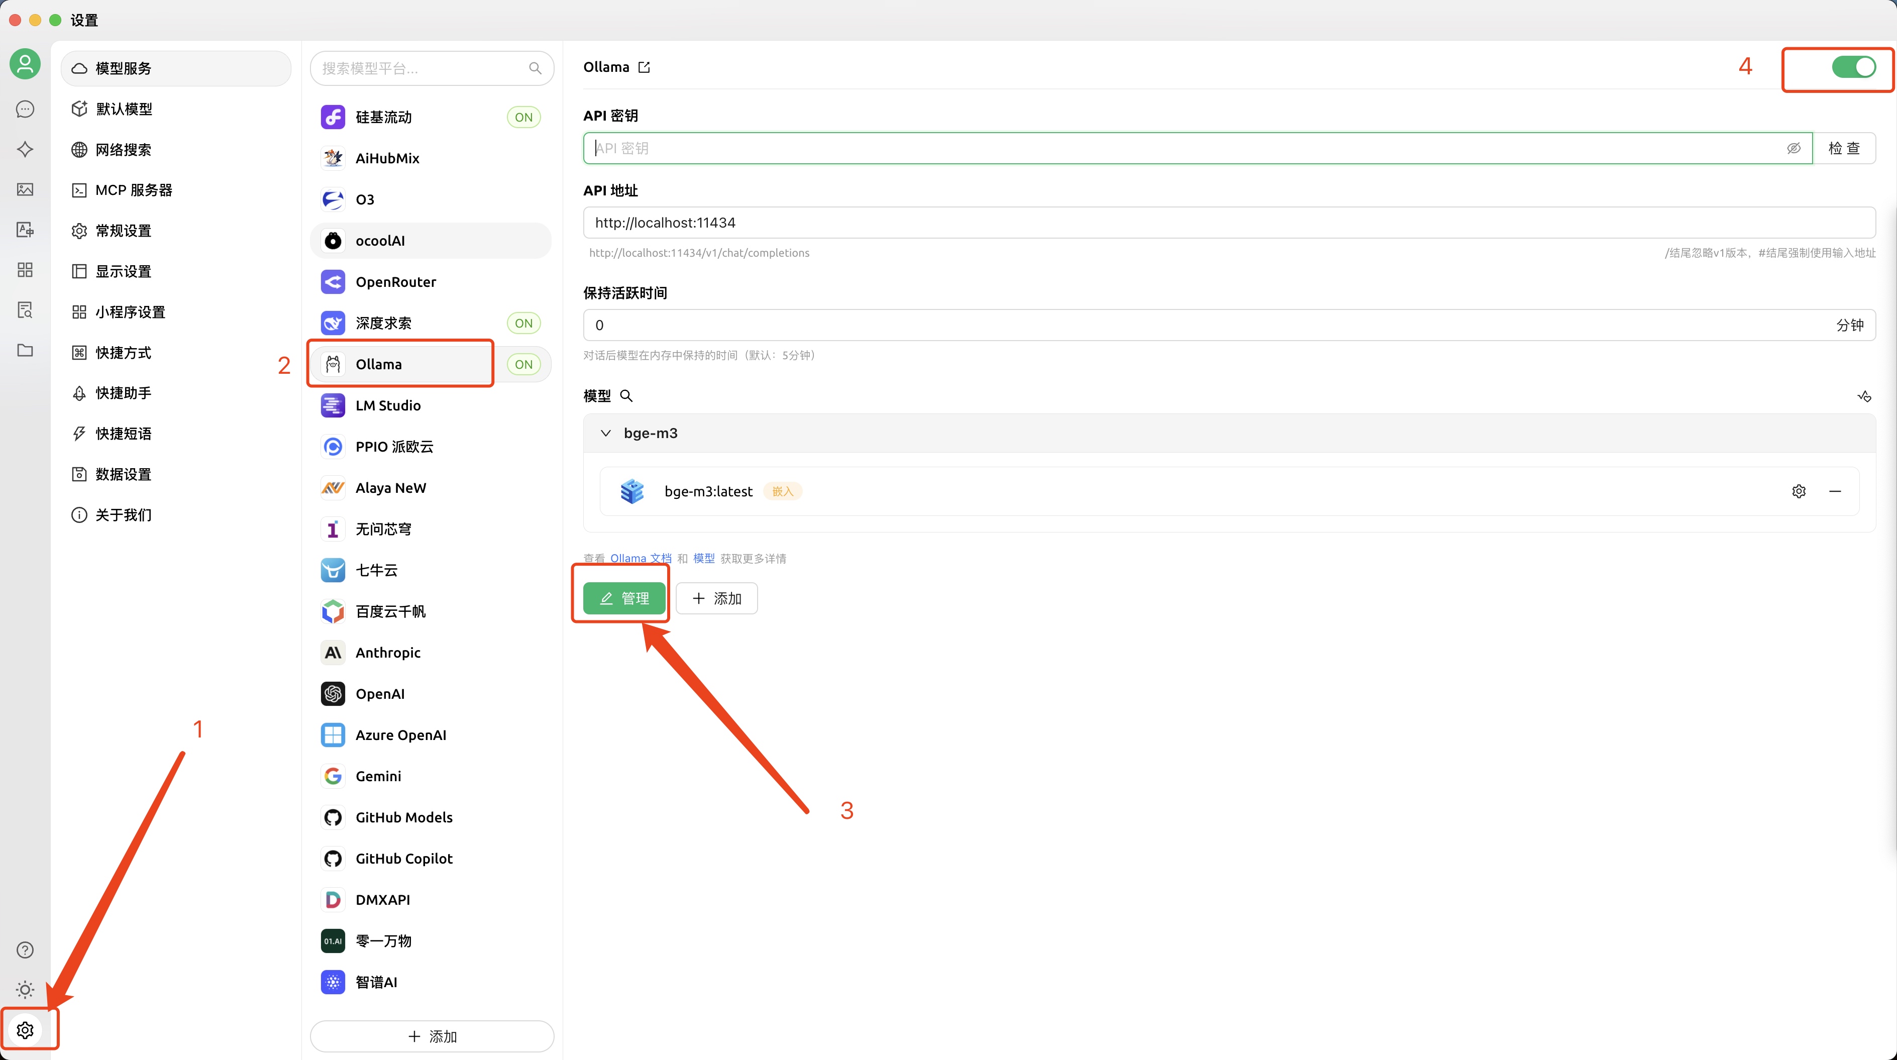Select the Anthropic provider

click(x=431, y=653)
